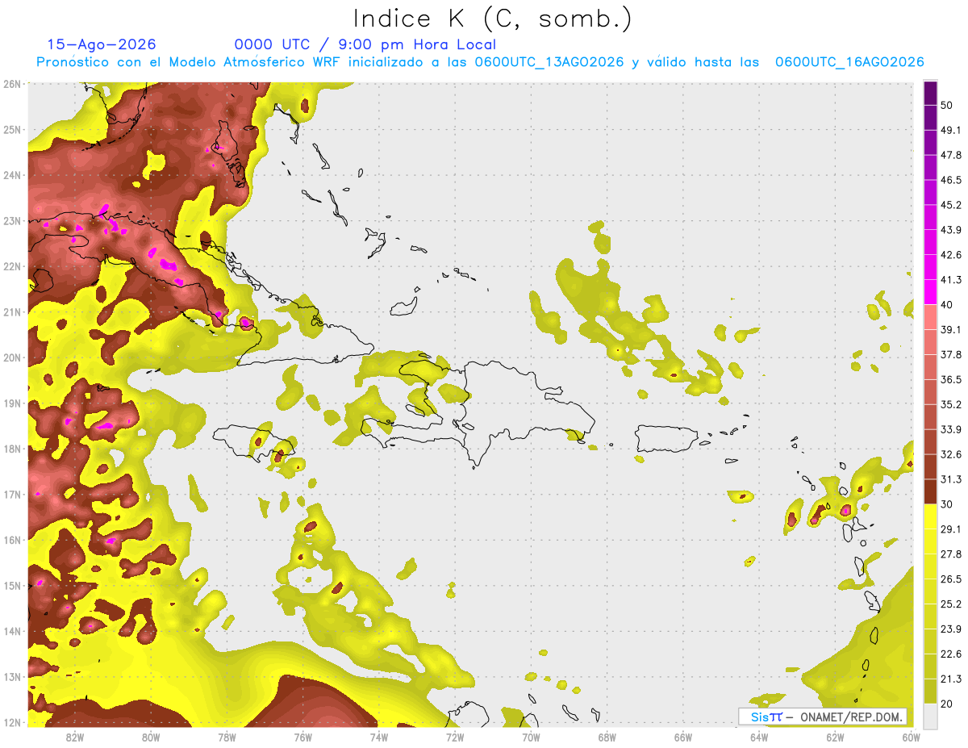Click the longitude axis label 80W
Image resolution: width=968 pixels, height=748 pixels.
click(150, 737)
